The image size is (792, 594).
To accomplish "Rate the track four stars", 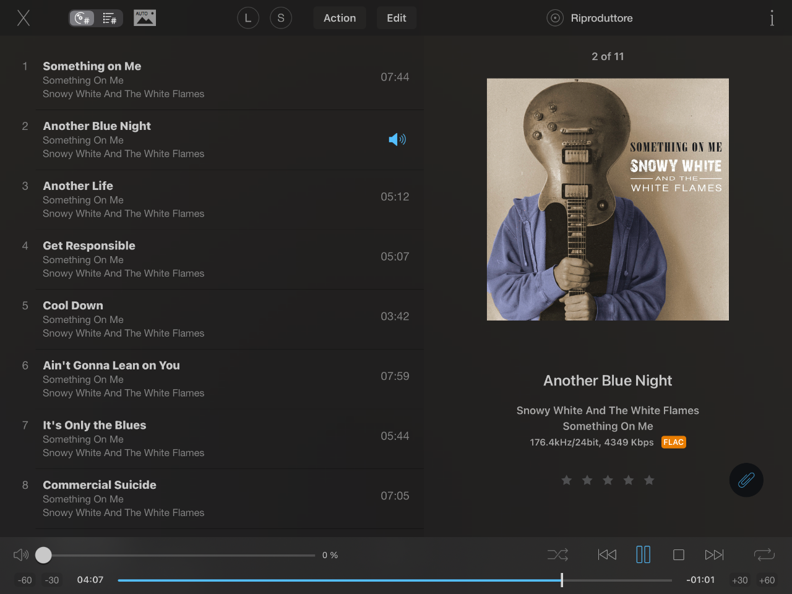I will [629, 480].
